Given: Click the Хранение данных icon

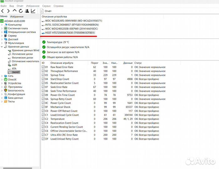Looking at the screenshot, I should 6,47.
